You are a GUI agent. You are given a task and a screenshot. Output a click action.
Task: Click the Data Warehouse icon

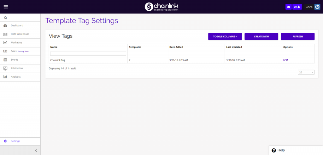pyautogui.click(x=5, y=34)
